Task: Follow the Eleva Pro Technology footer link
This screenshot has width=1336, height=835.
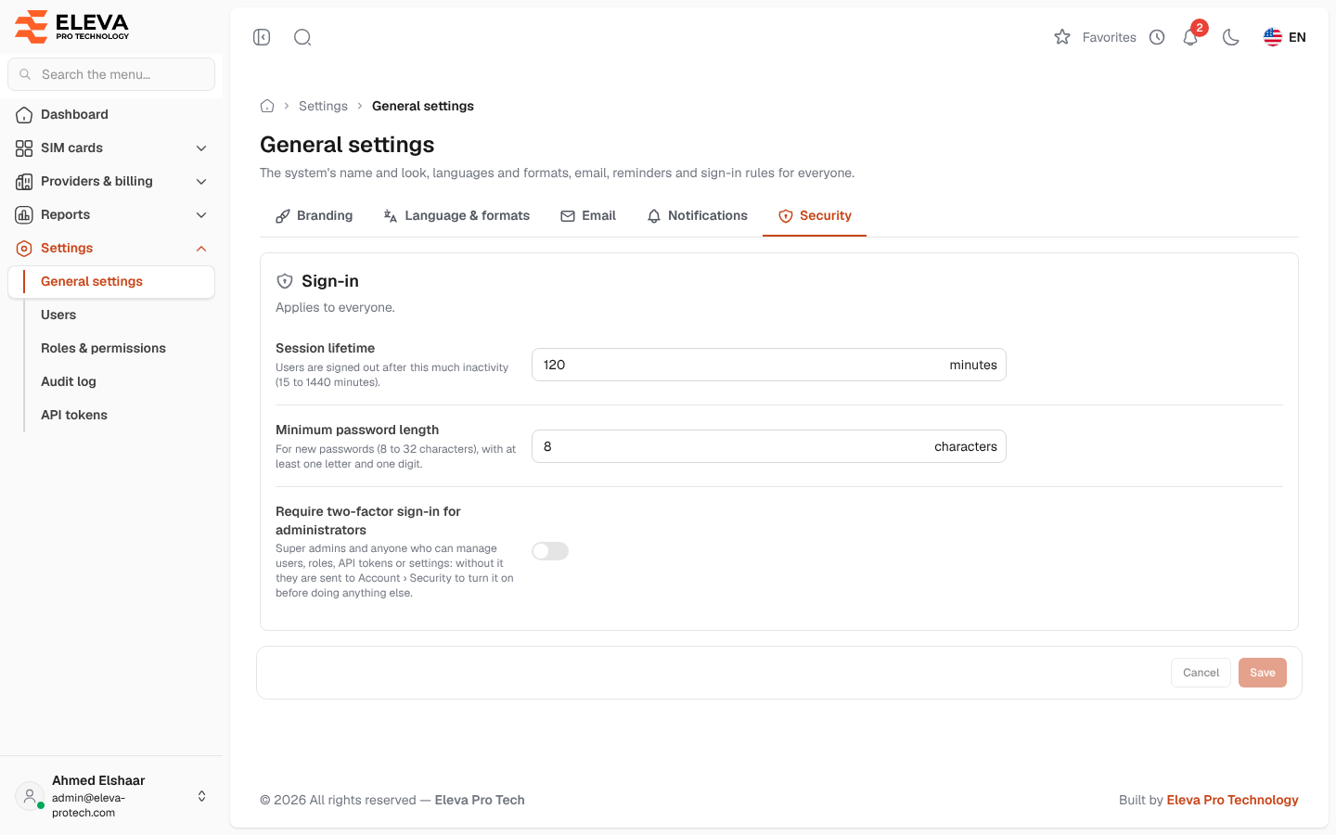Action: [1232, 800]
